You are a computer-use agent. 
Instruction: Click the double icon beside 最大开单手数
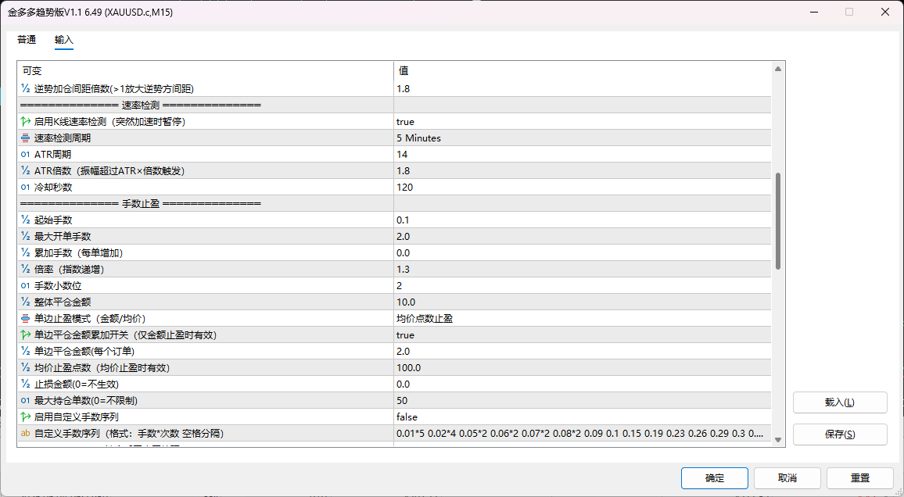click(25, 237)
